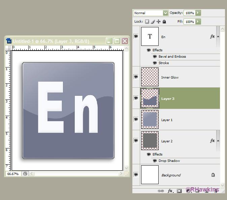Click the Bevel and Emboss effect
Screen dimensions: 227x200
point(172,57)
